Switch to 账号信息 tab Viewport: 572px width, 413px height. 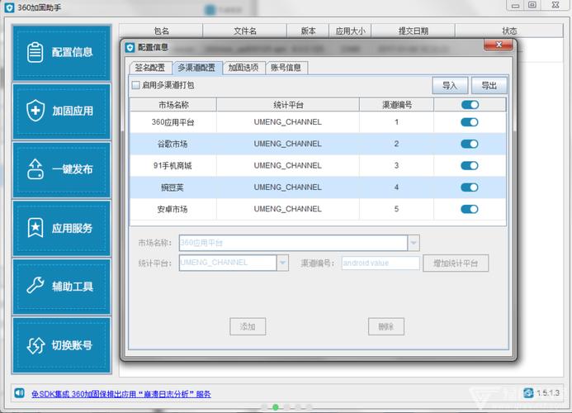click(x=286, y=68)
